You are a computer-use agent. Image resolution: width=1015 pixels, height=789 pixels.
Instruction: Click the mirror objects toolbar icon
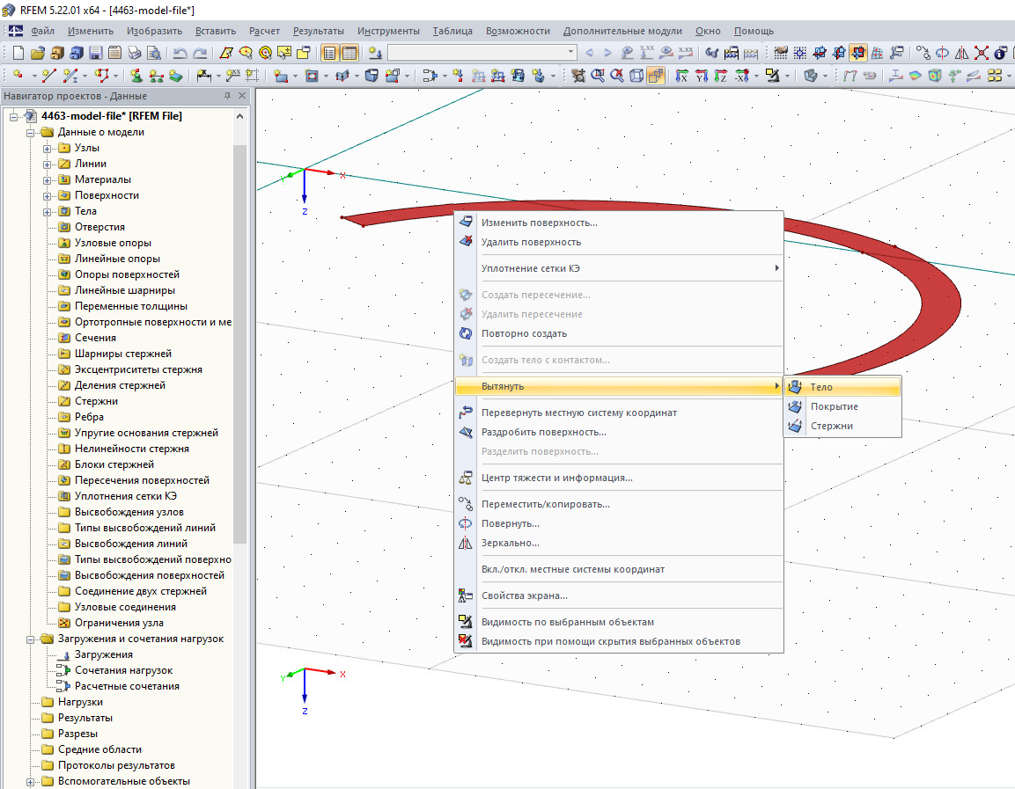(x=961, y=53)
